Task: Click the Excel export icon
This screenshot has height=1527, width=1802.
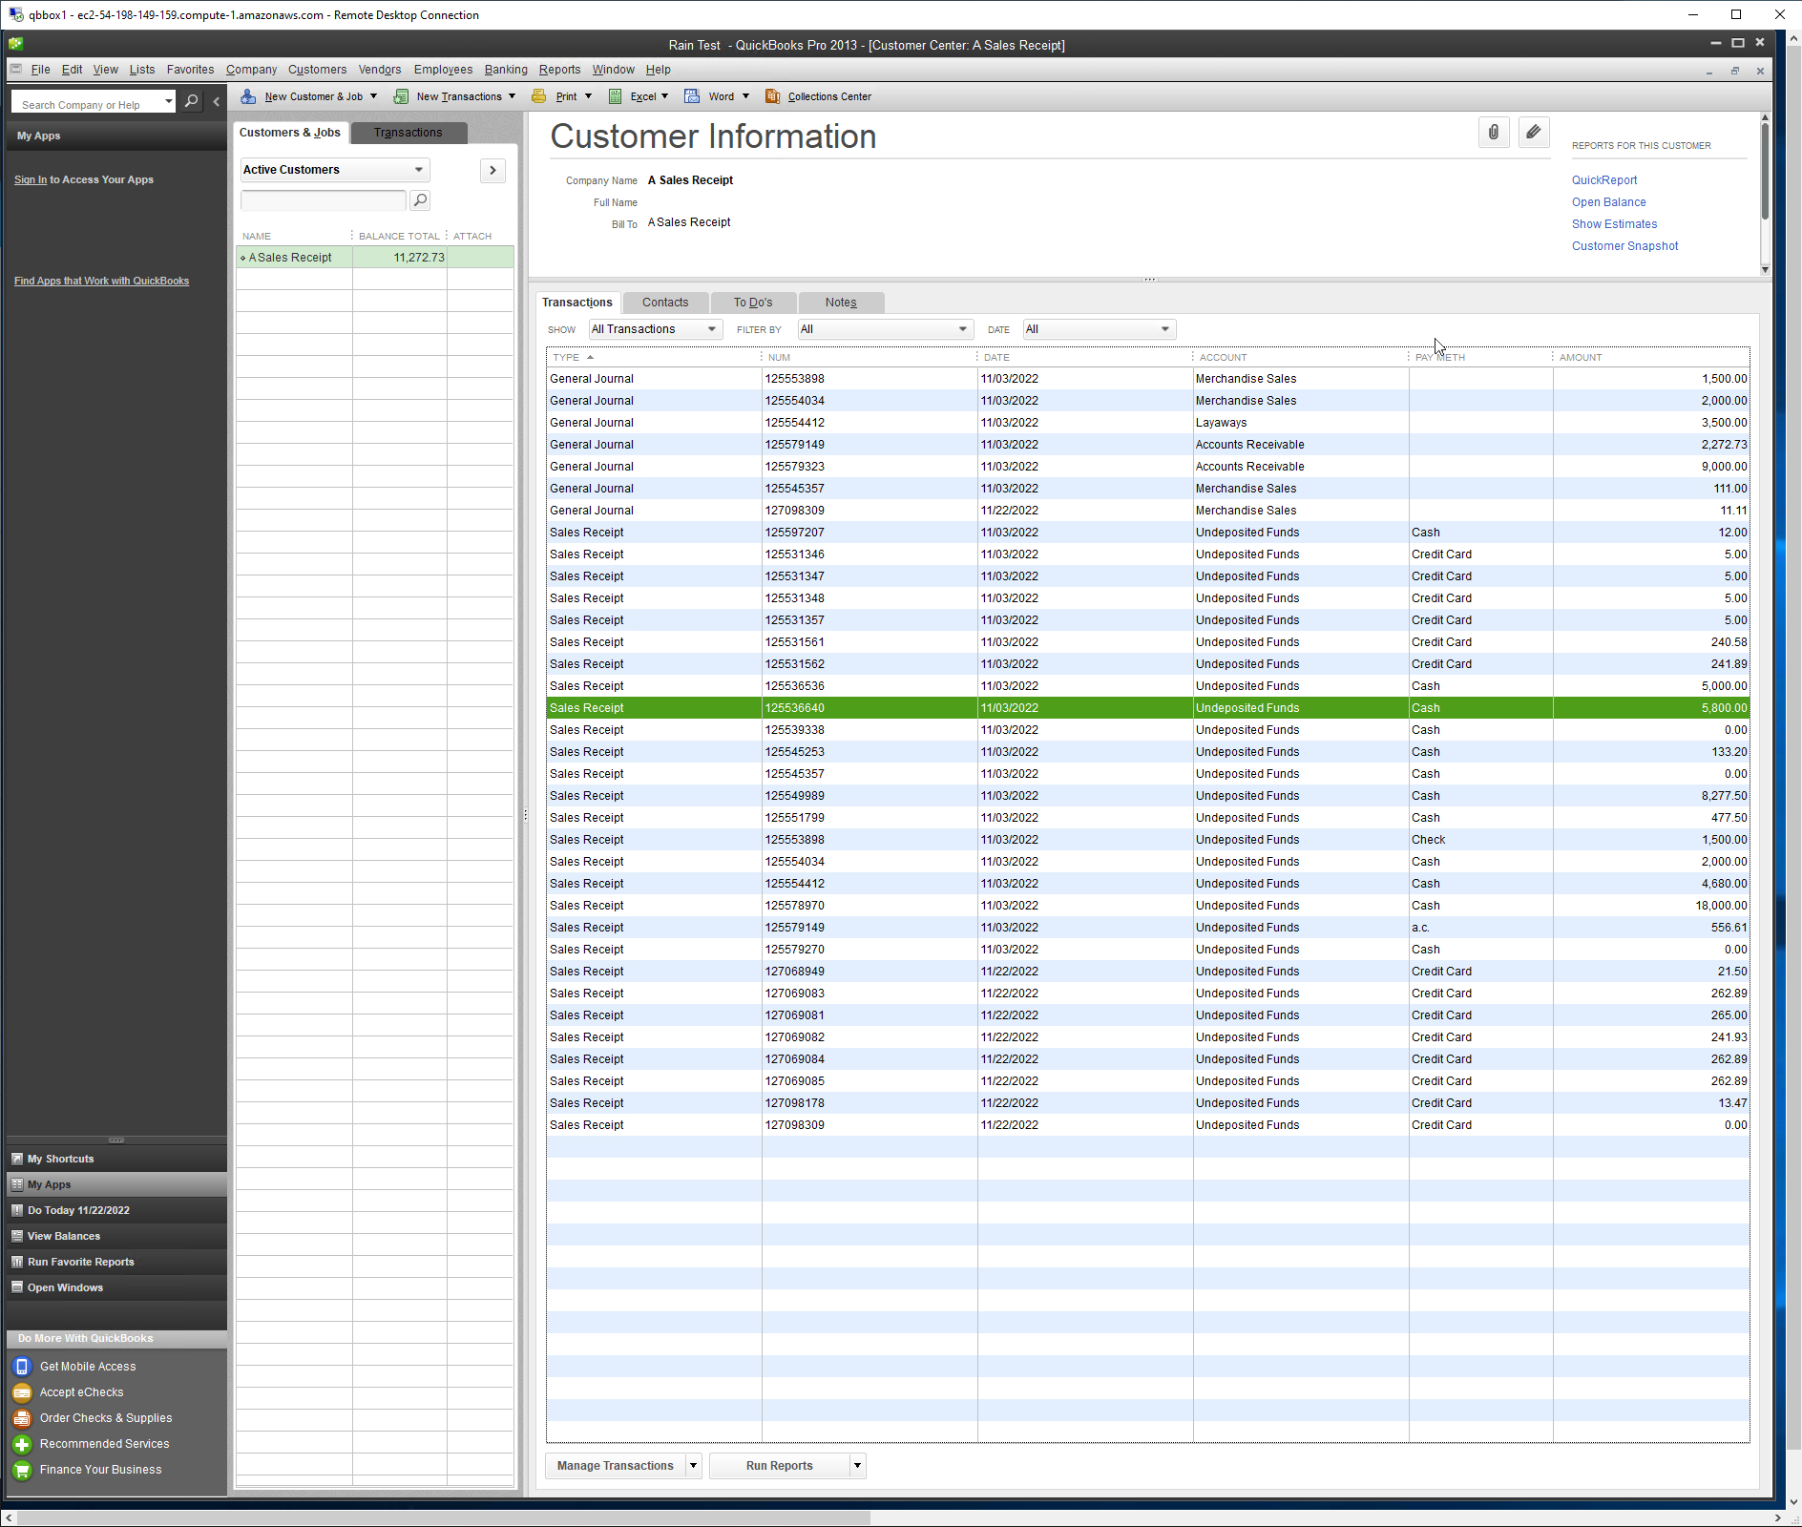Action: 616,96
